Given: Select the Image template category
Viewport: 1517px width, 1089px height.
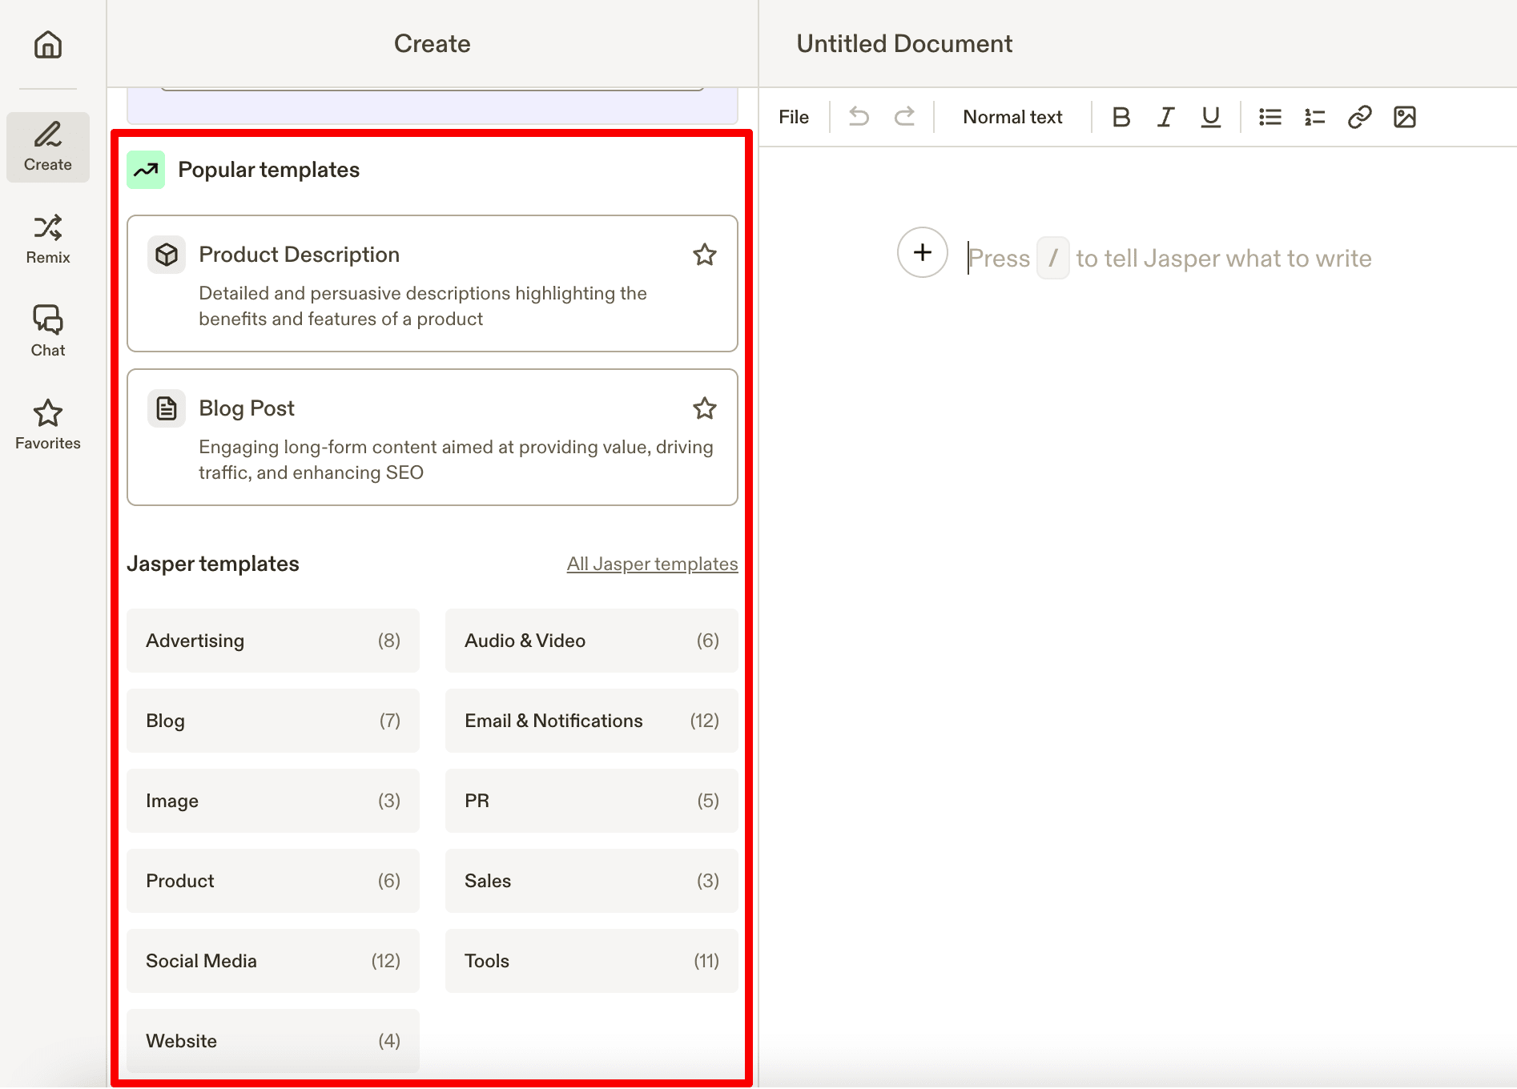Looking at the screenshot, I should (273, 801).
